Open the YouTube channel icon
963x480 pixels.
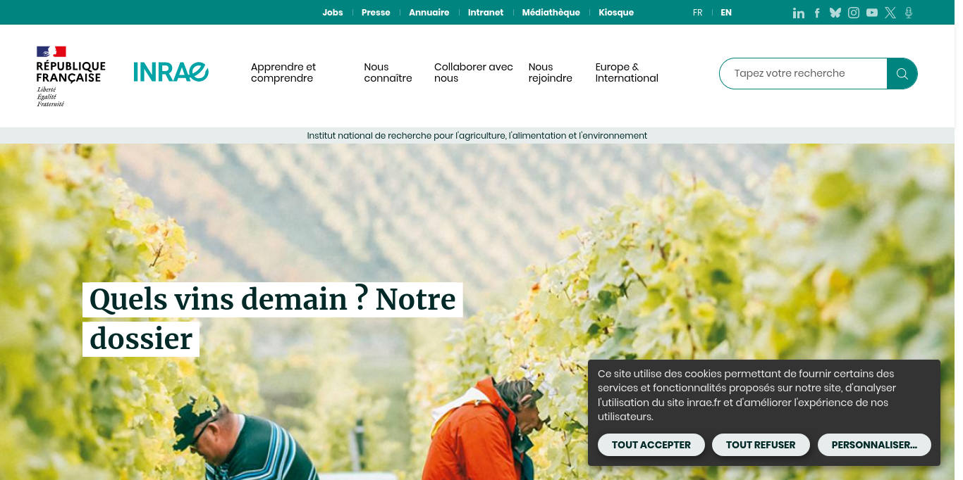(872, 13)
